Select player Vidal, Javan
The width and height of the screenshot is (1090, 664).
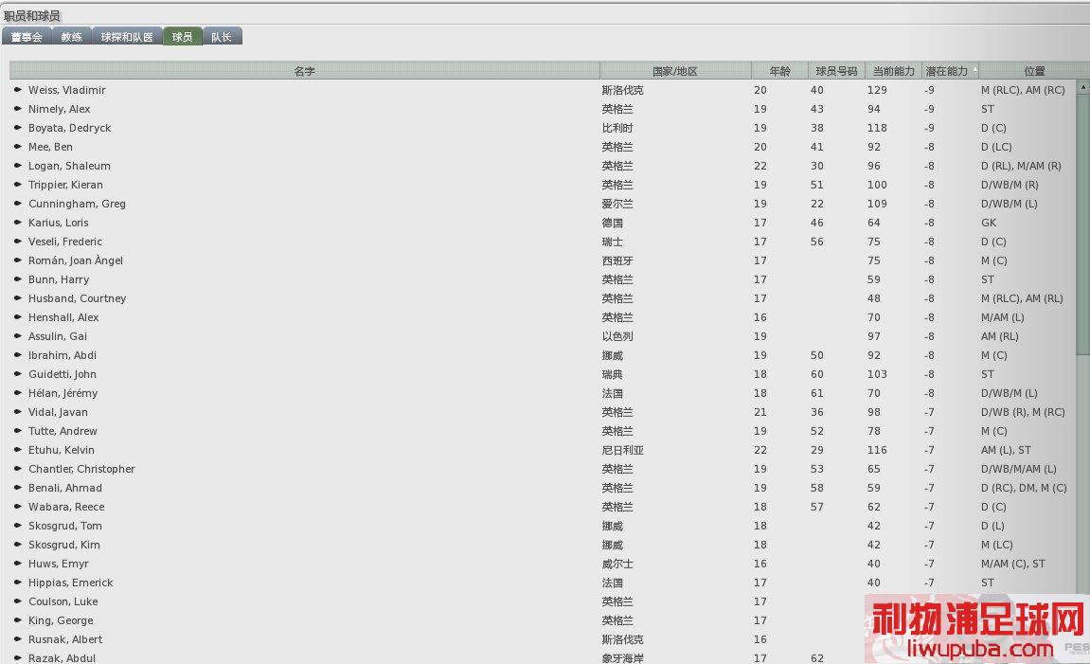tap(58, 412)
